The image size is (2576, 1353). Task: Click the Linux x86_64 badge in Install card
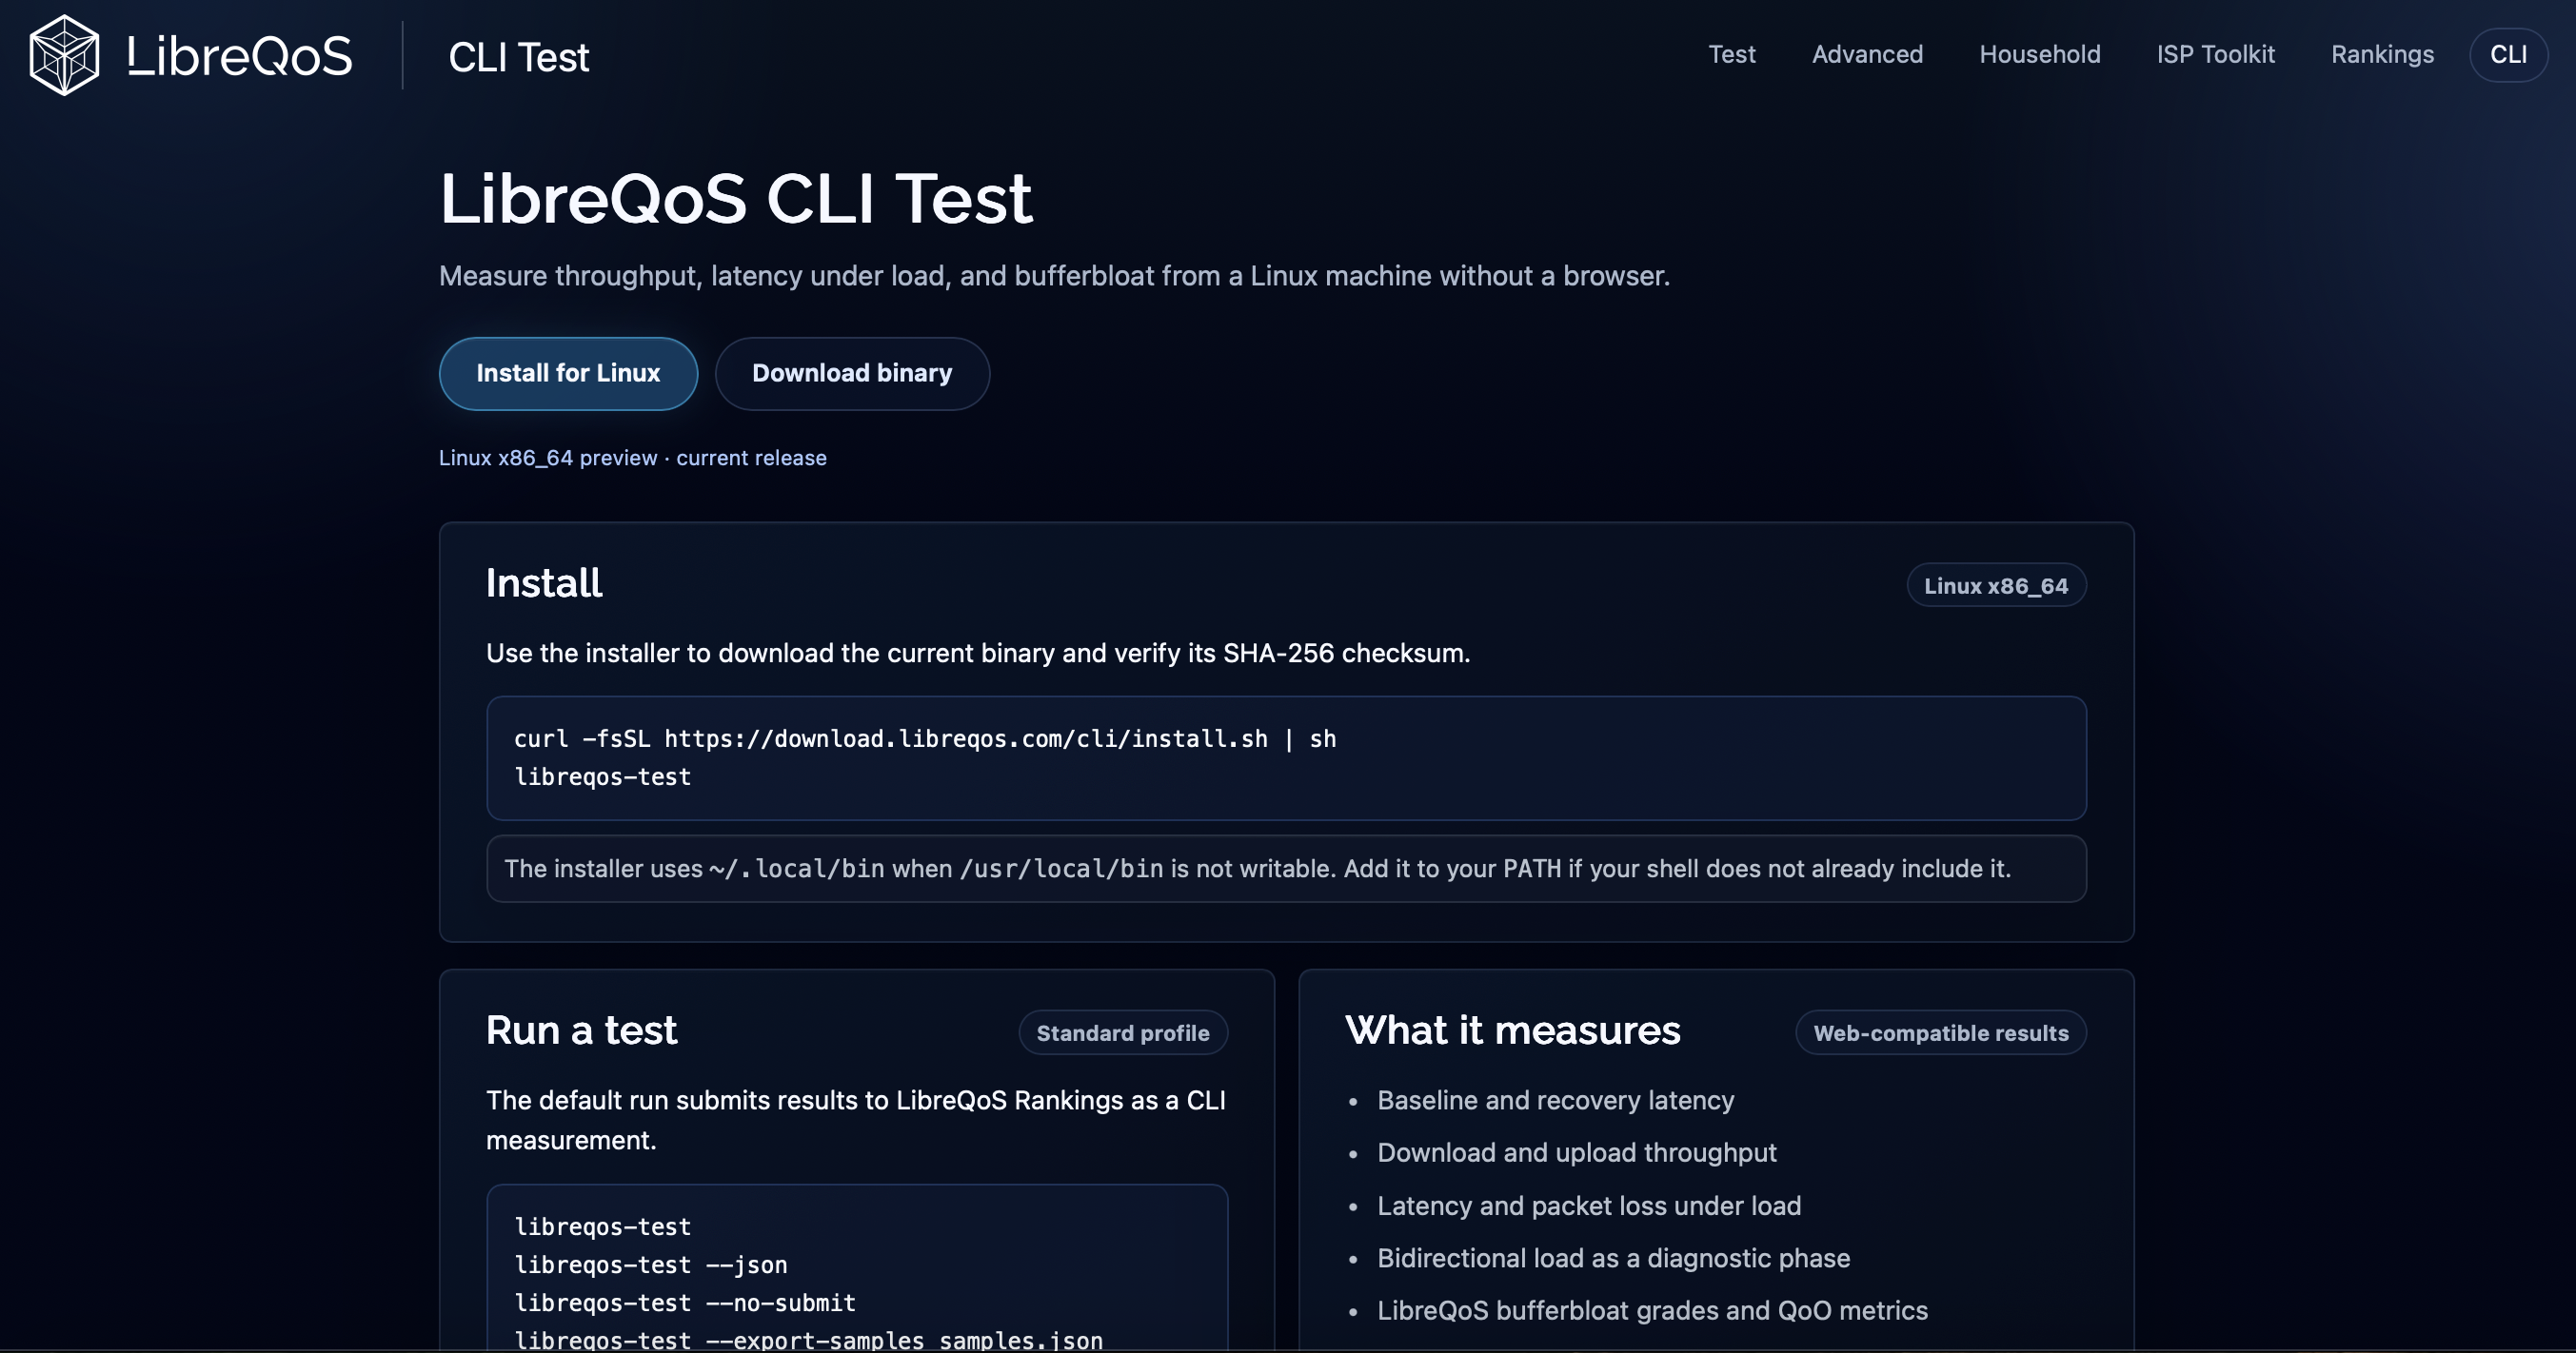point(1996,585)
